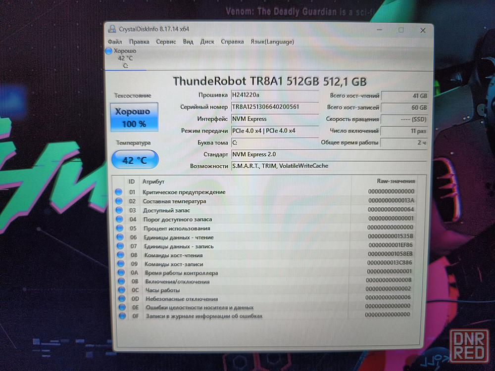
Task: Open the Сервис menu
Action: pyautogui.click(x=166, y=42)
